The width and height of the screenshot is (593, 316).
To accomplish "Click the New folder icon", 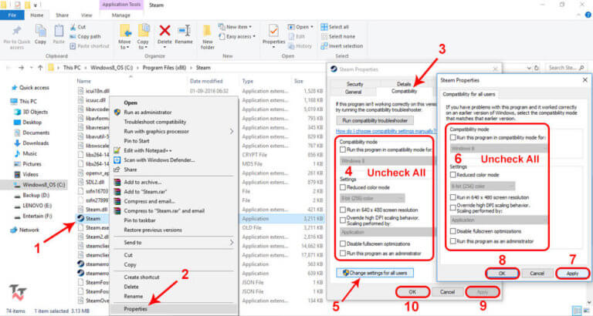I will [207, 31].
